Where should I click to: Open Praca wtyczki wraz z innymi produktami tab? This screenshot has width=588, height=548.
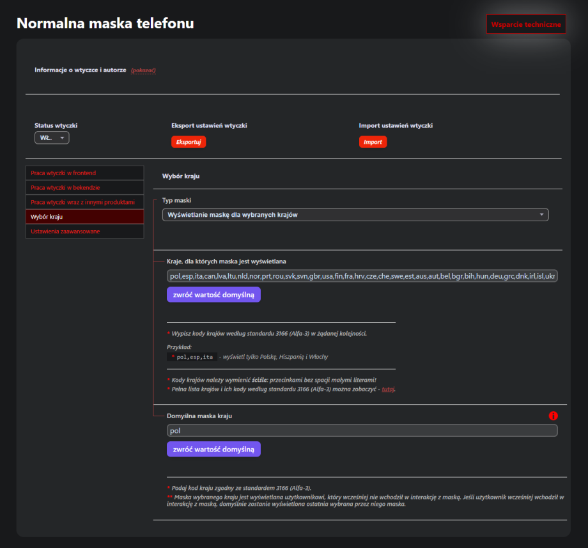(84, 202)
